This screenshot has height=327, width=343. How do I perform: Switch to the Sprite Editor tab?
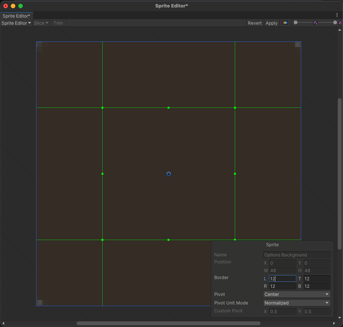pos(16,16)
